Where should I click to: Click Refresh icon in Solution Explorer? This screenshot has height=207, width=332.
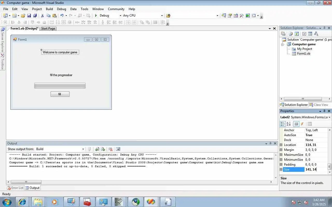(x=297, y=34)
